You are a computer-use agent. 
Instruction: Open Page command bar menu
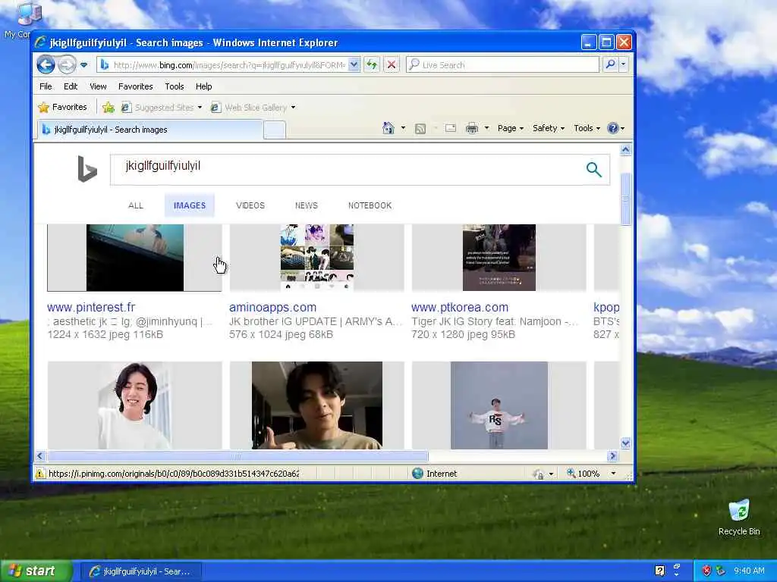pyautogui.click(x=511, y=128)
